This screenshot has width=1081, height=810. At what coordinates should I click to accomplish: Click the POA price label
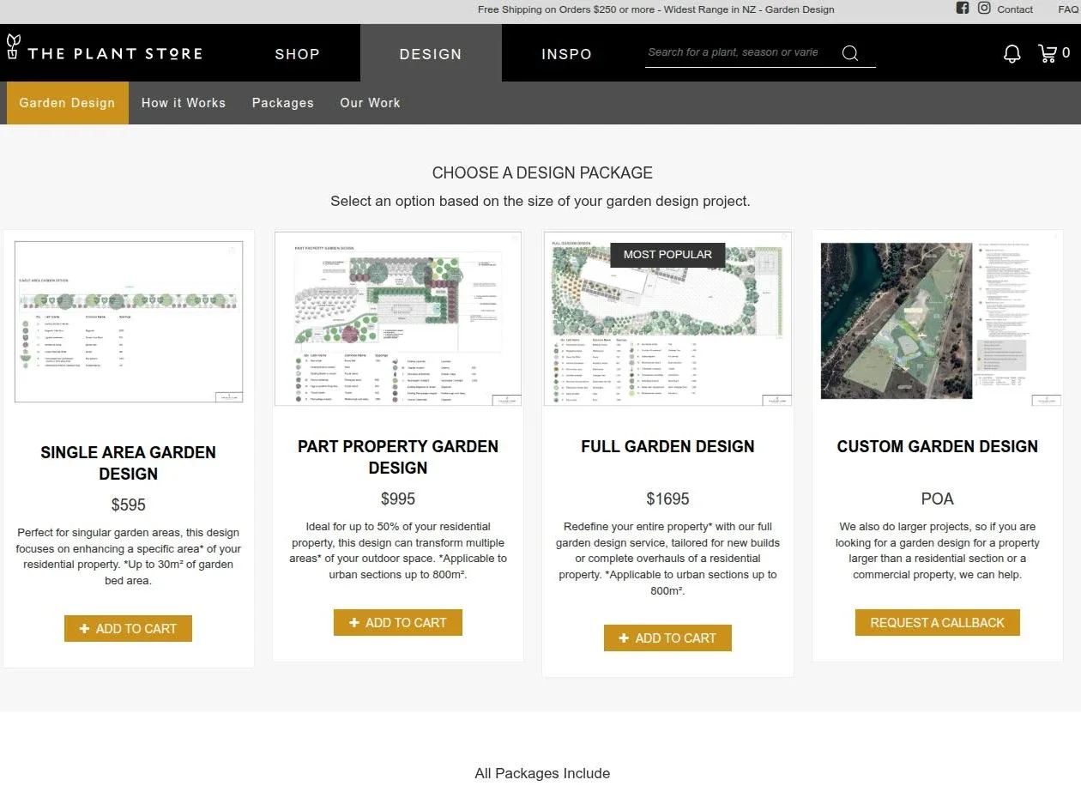coord(937,499)
